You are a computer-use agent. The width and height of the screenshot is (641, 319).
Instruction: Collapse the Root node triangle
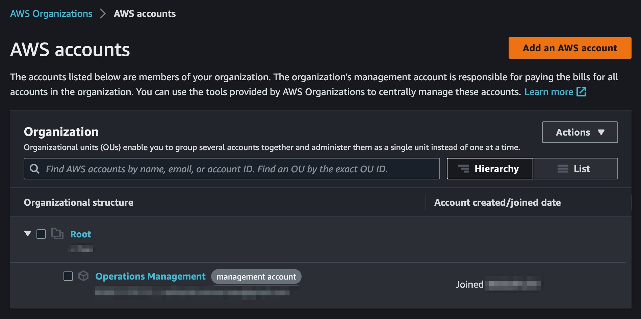pyautogui.click(x=28, y=233)
